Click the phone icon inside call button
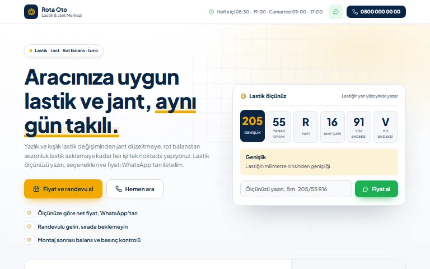This screenshot has height=269, width=430. [x=355, y=12]
